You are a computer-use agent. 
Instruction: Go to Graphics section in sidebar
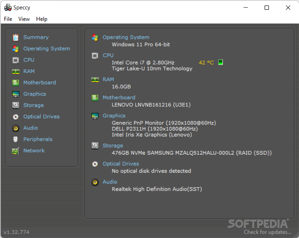pos(35,94)
